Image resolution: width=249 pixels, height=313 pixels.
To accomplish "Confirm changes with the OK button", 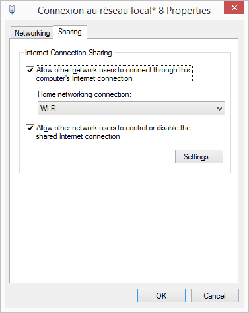I will pos(161,296).
